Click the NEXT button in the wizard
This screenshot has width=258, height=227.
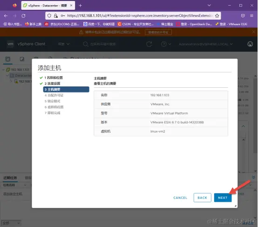point(223,198)
